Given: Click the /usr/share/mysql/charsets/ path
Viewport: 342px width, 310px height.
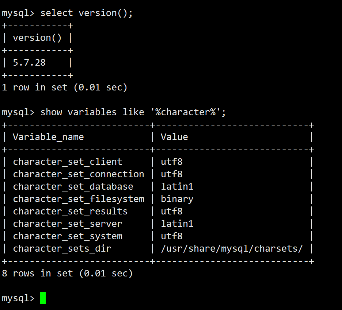Looking at the screenshot, I should [232, 249].
